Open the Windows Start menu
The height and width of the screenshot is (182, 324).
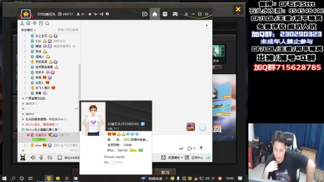[x=4, y=178]
